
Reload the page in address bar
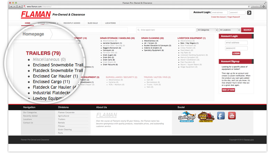(x=249, y=7)
